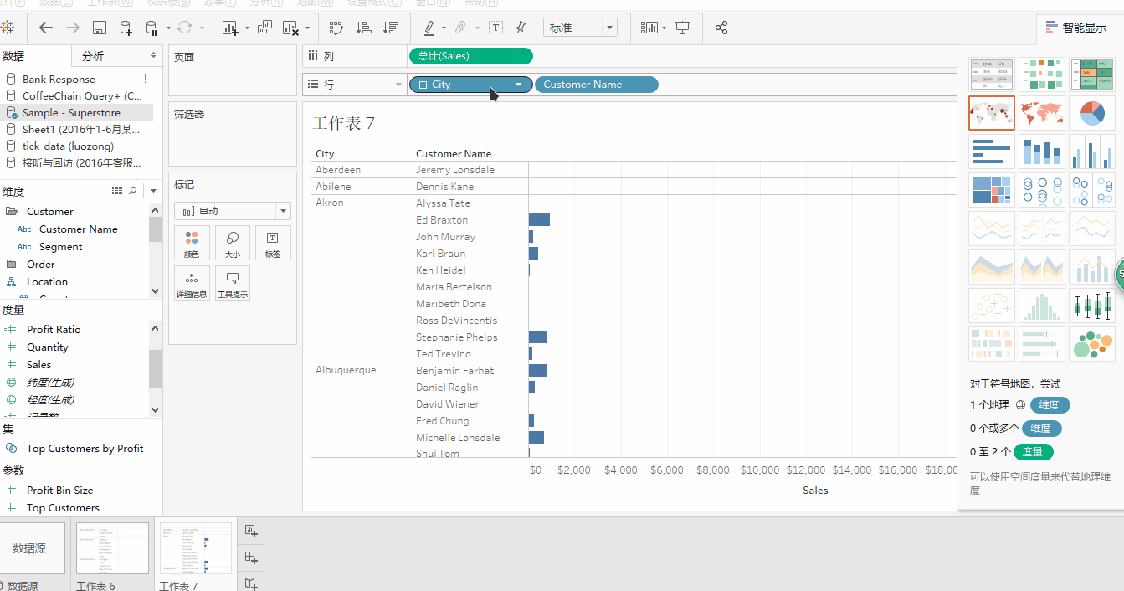The height and width of the screenshot is (591, 1124).
Task: Click the Presentation Mode toolbar icon
Action: [682, 28]
